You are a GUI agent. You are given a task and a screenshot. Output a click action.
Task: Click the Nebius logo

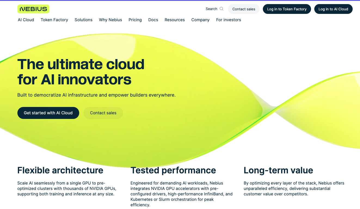tap(33, 9)
